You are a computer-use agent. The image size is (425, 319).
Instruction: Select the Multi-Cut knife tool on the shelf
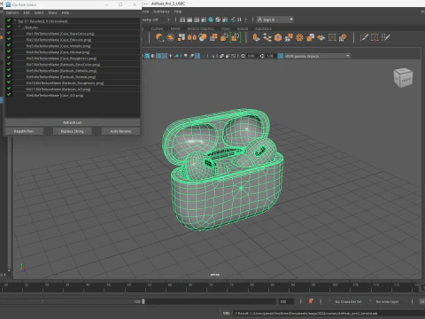pyautogui.click(x=364, y=37)
